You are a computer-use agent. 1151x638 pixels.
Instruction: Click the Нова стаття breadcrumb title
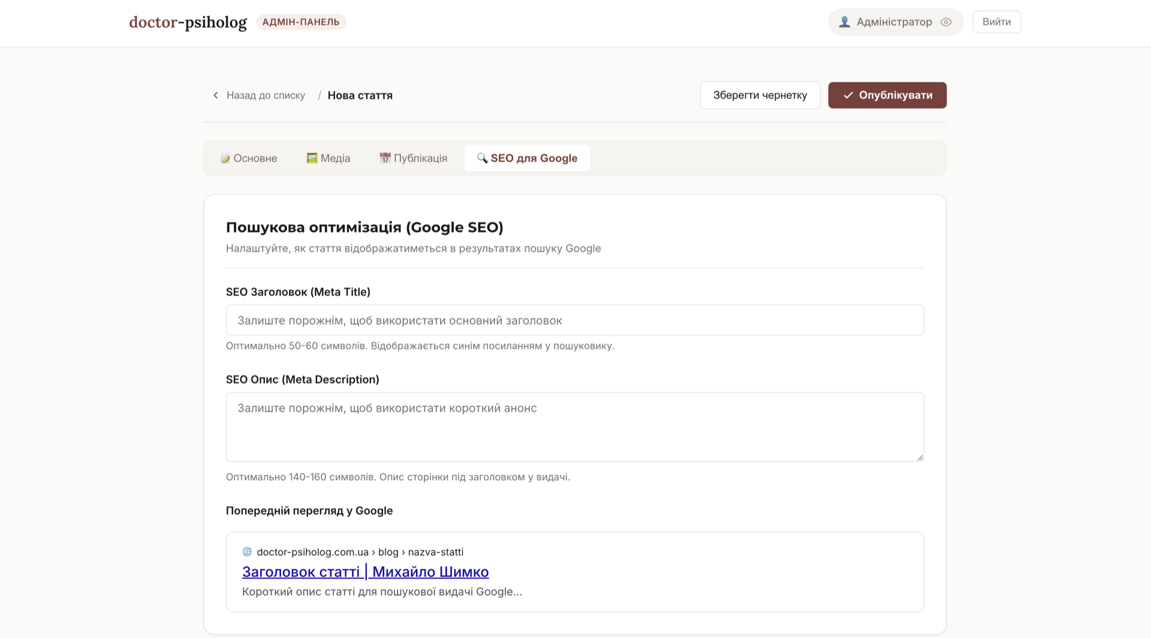point(360,95)
